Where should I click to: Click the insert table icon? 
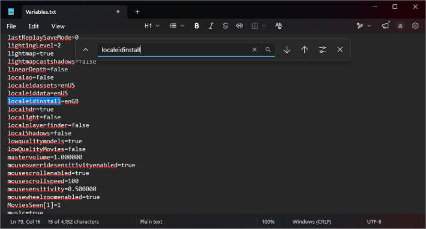coord(255,26)
